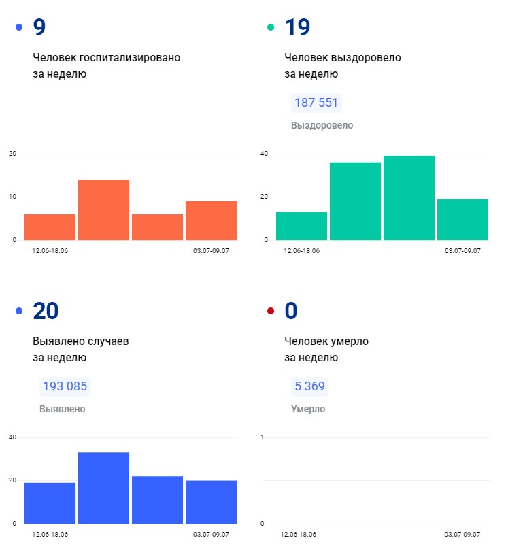Click the tallest blue bar in detected cases chart
Screen dimensions: 506x551
coord(103,488)
